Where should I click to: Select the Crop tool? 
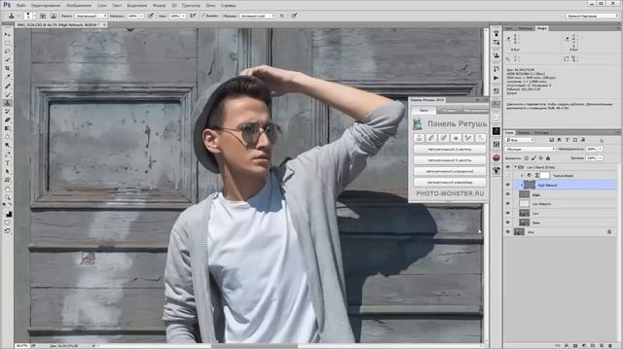tap(7, 69)
